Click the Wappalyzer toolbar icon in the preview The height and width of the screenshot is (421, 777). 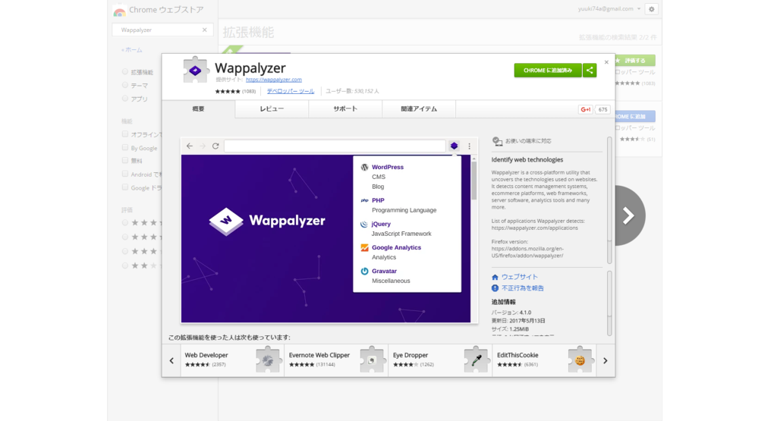point(454,146)
